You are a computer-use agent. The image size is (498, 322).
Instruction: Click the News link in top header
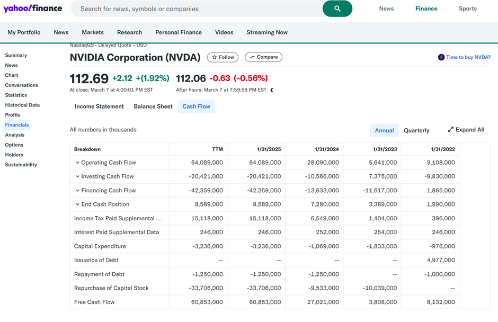[386, 8]
